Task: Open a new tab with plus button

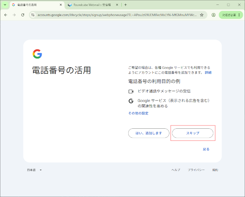Action: [125, 5]
